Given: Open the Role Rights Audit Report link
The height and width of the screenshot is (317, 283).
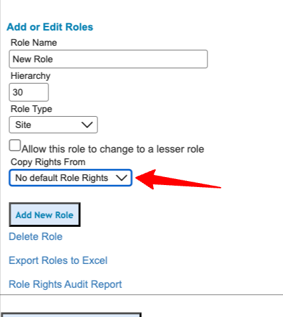Looking at the screenshot, I should 65,285.
